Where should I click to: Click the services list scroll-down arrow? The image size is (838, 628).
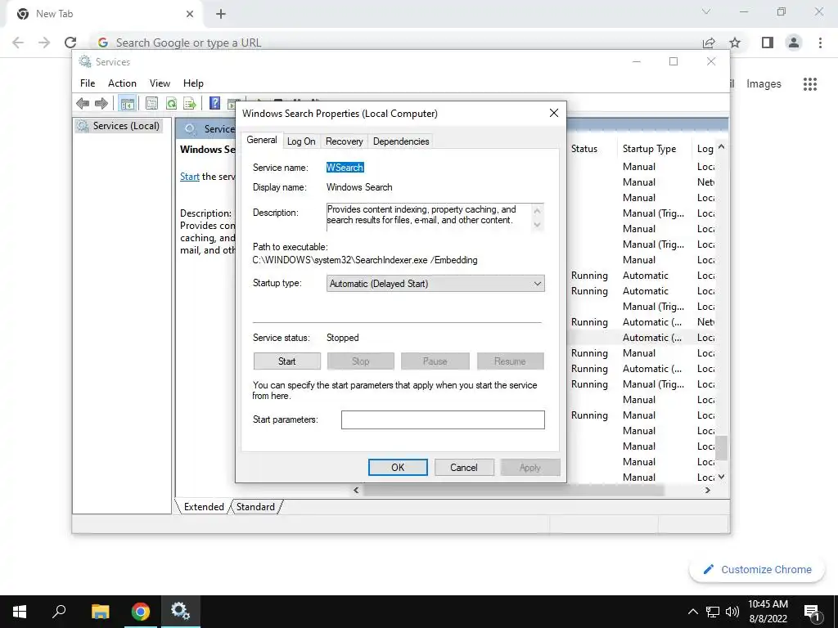click(x=722, y=477)
